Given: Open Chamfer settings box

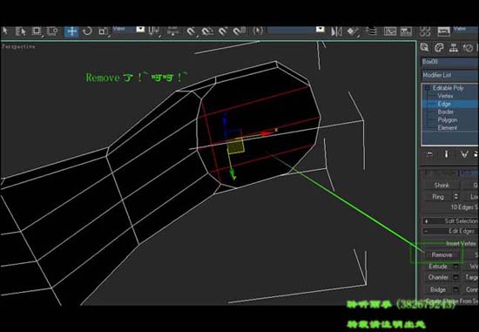Looking at the screenshot, I should 455,278.
